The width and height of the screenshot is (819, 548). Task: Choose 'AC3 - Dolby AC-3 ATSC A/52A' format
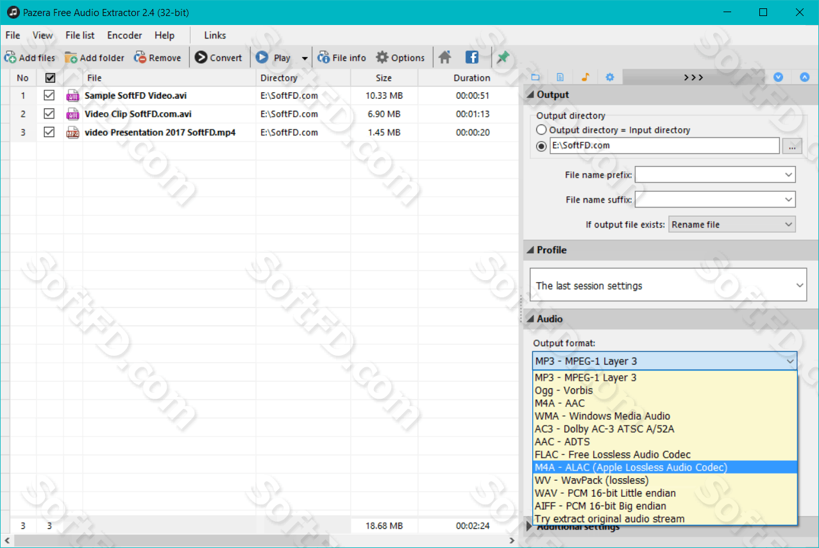664,429
